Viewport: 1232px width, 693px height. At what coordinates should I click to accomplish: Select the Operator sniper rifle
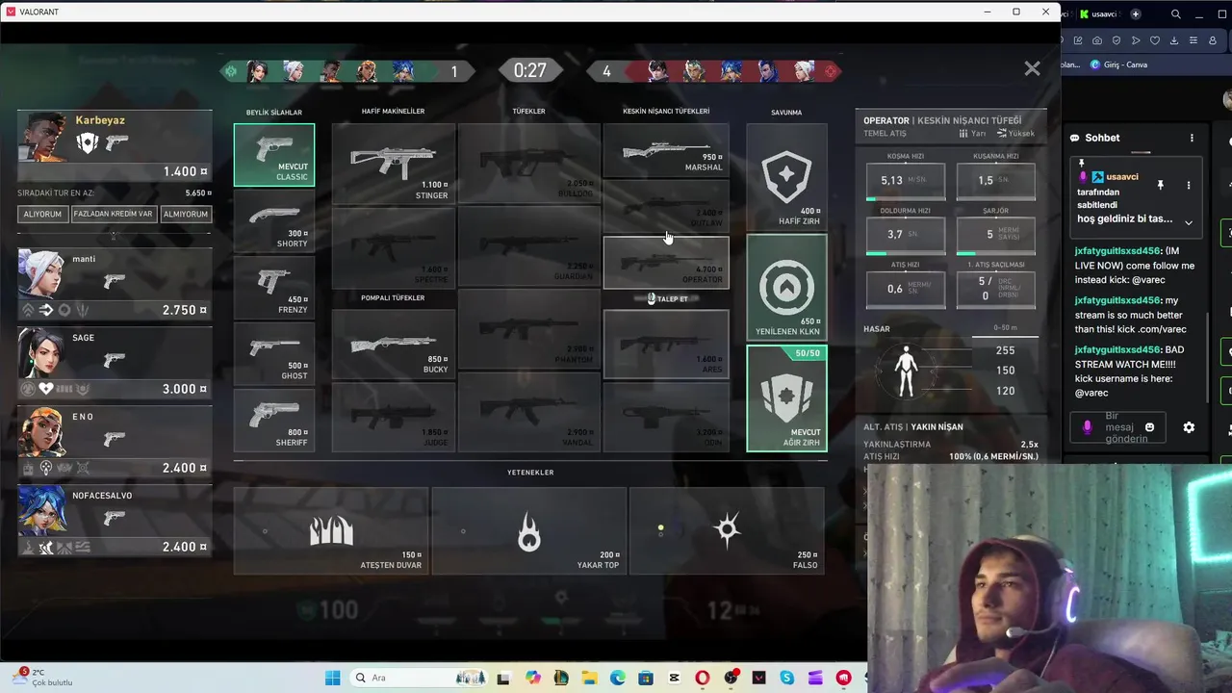(x=666, y=262)
